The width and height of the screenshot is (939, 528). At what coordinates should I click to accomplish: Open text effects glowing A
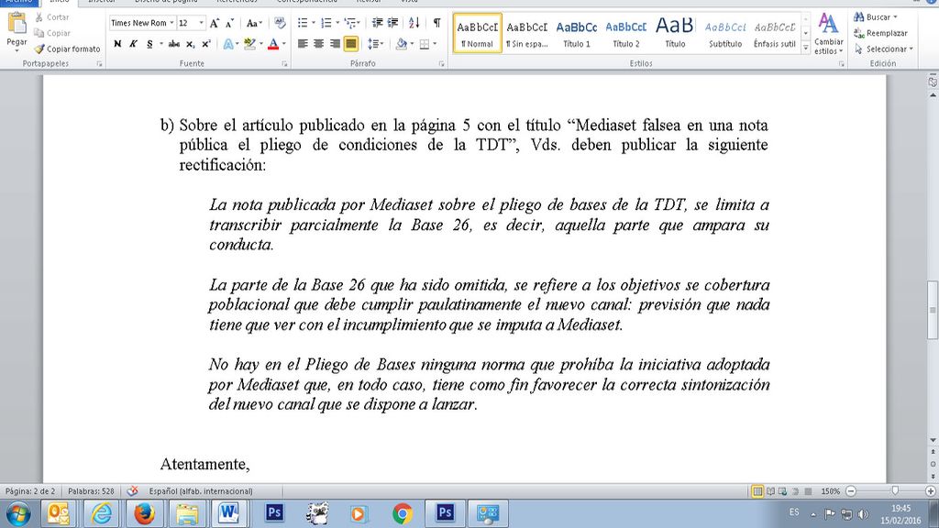click(228, 44)
